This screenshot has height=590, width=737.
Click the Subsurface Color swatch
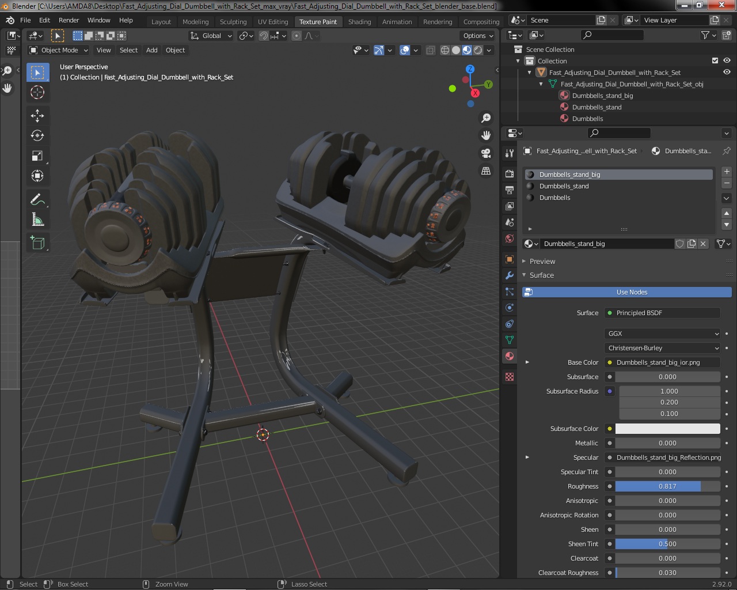[x=667, y=429]
